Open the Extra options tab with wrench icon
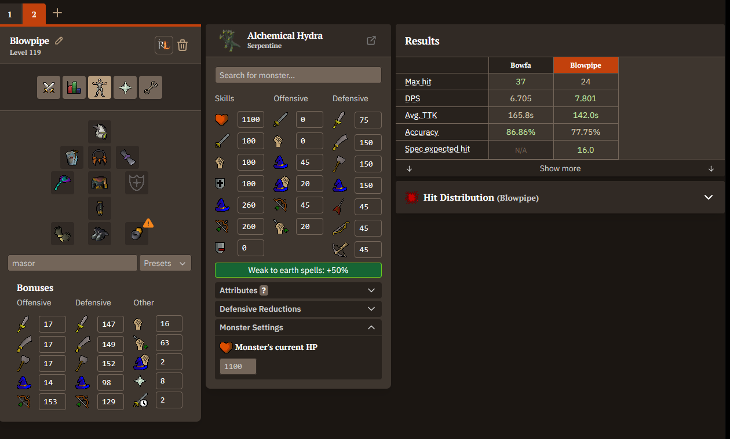The image size is (730, 439). (151, 87)
